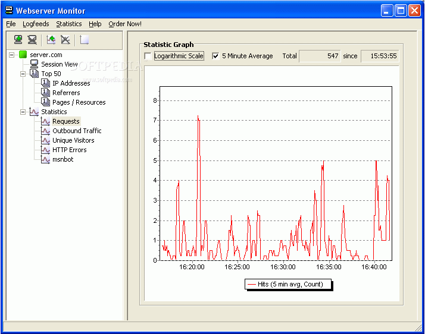425x334 pixels.
Task: Click the Referrers list icon
Action: tap(45, 93)
